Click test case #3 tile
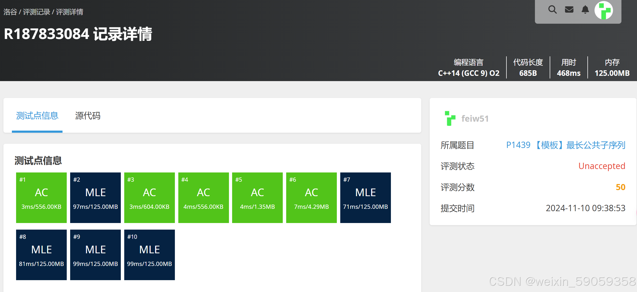637x292 pixels. 149,197
